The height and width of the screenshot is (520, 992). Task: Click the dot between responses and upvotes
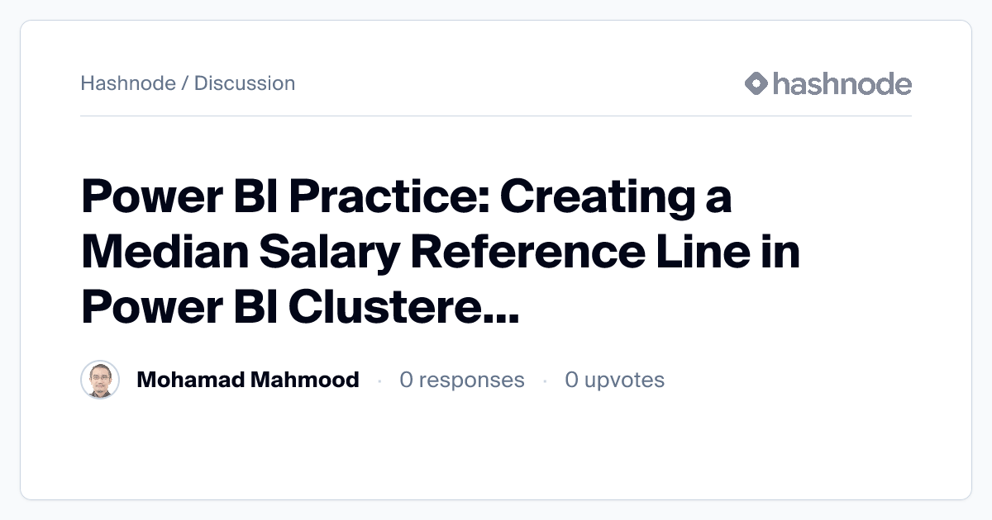point(545,381)
